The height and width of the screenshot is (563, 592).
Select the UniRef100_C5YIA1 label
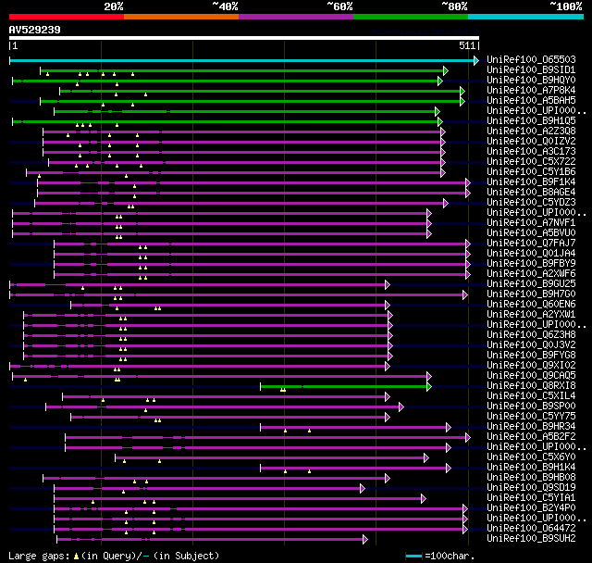point(531,498)
